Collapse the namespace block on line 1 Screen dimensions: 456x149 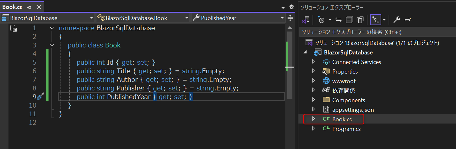52,28
